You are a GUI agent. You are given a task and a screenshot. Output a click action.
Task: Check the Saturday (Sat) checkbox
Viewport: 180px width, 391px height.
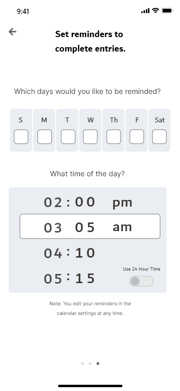point(159,137)
